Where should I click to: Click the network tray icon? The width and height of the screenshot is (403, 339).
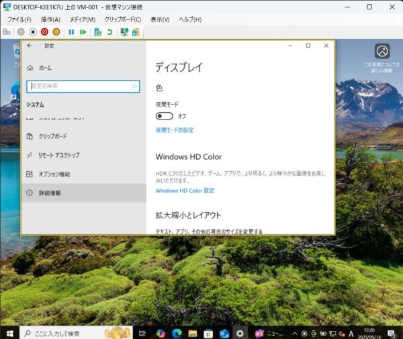332,334
